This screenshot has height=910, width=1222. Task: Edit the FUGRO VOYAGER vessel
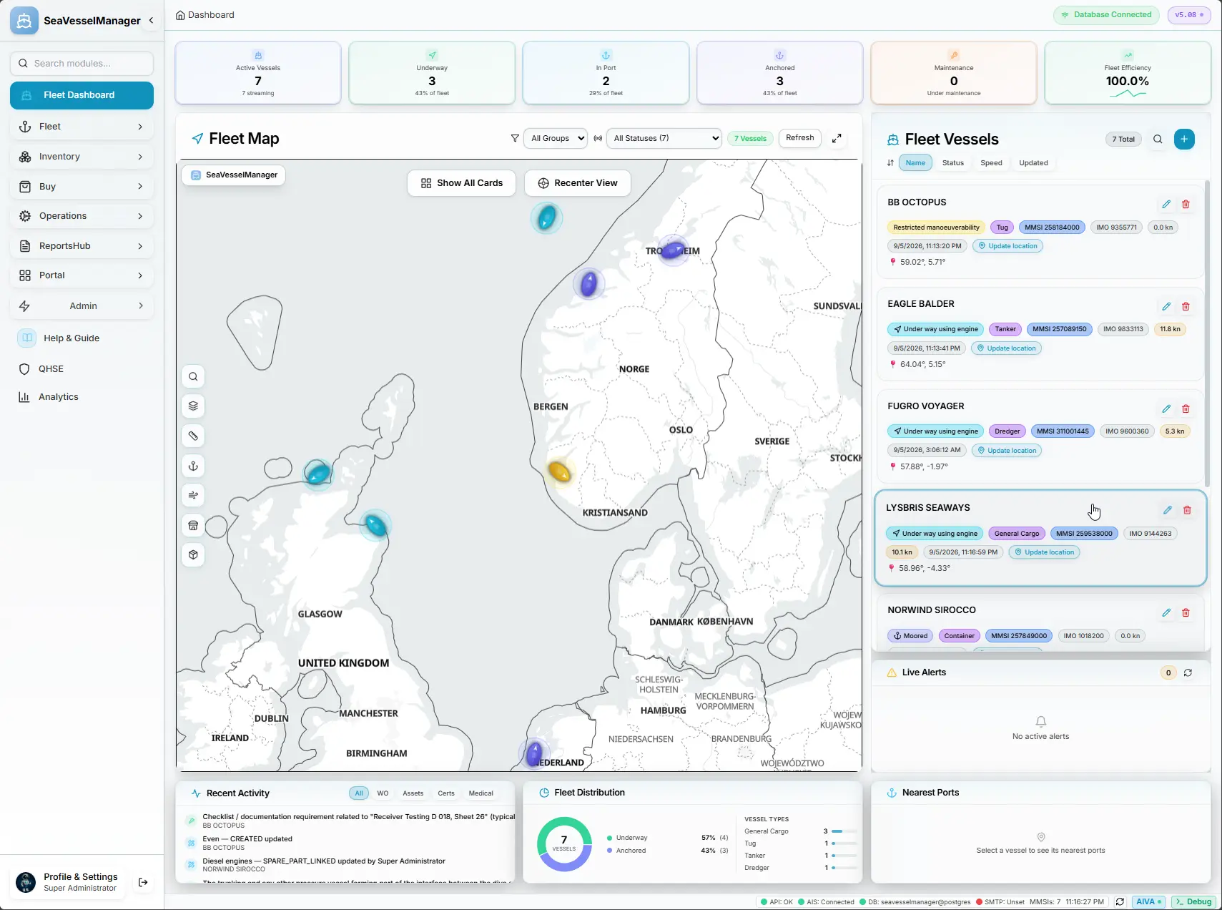coord(1166,408)
